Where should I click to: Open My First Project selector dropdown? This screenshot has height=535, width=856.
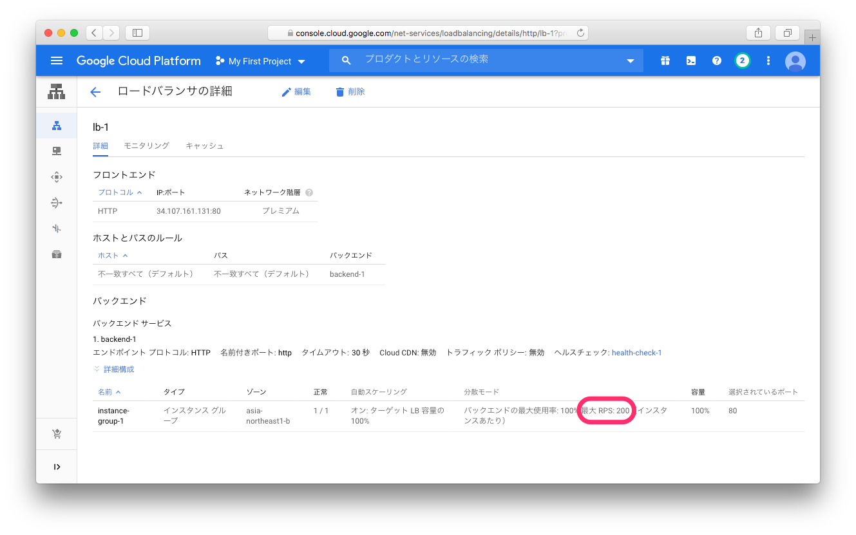260,61
